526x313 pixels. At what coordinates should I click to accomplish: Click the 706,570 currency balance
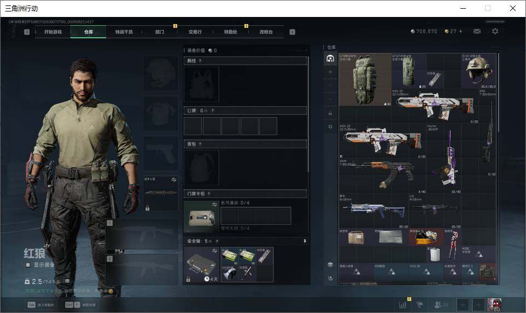[424, 31]
